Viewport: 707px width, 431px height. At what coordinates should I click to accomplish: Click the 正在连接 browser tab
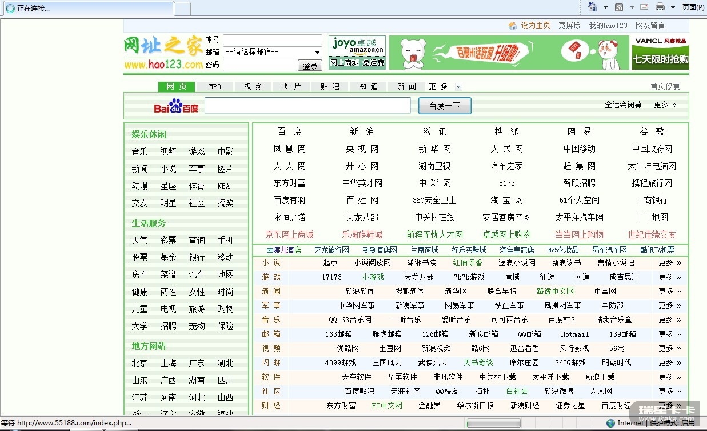coord(87,8)
